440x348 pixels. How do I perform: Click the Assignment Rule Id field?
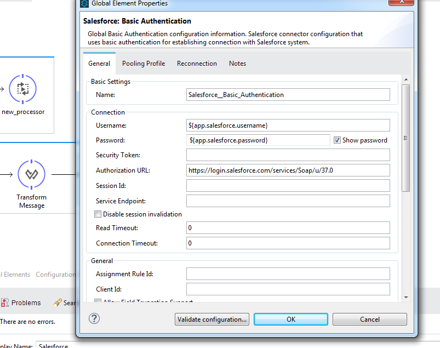(288, 273)
